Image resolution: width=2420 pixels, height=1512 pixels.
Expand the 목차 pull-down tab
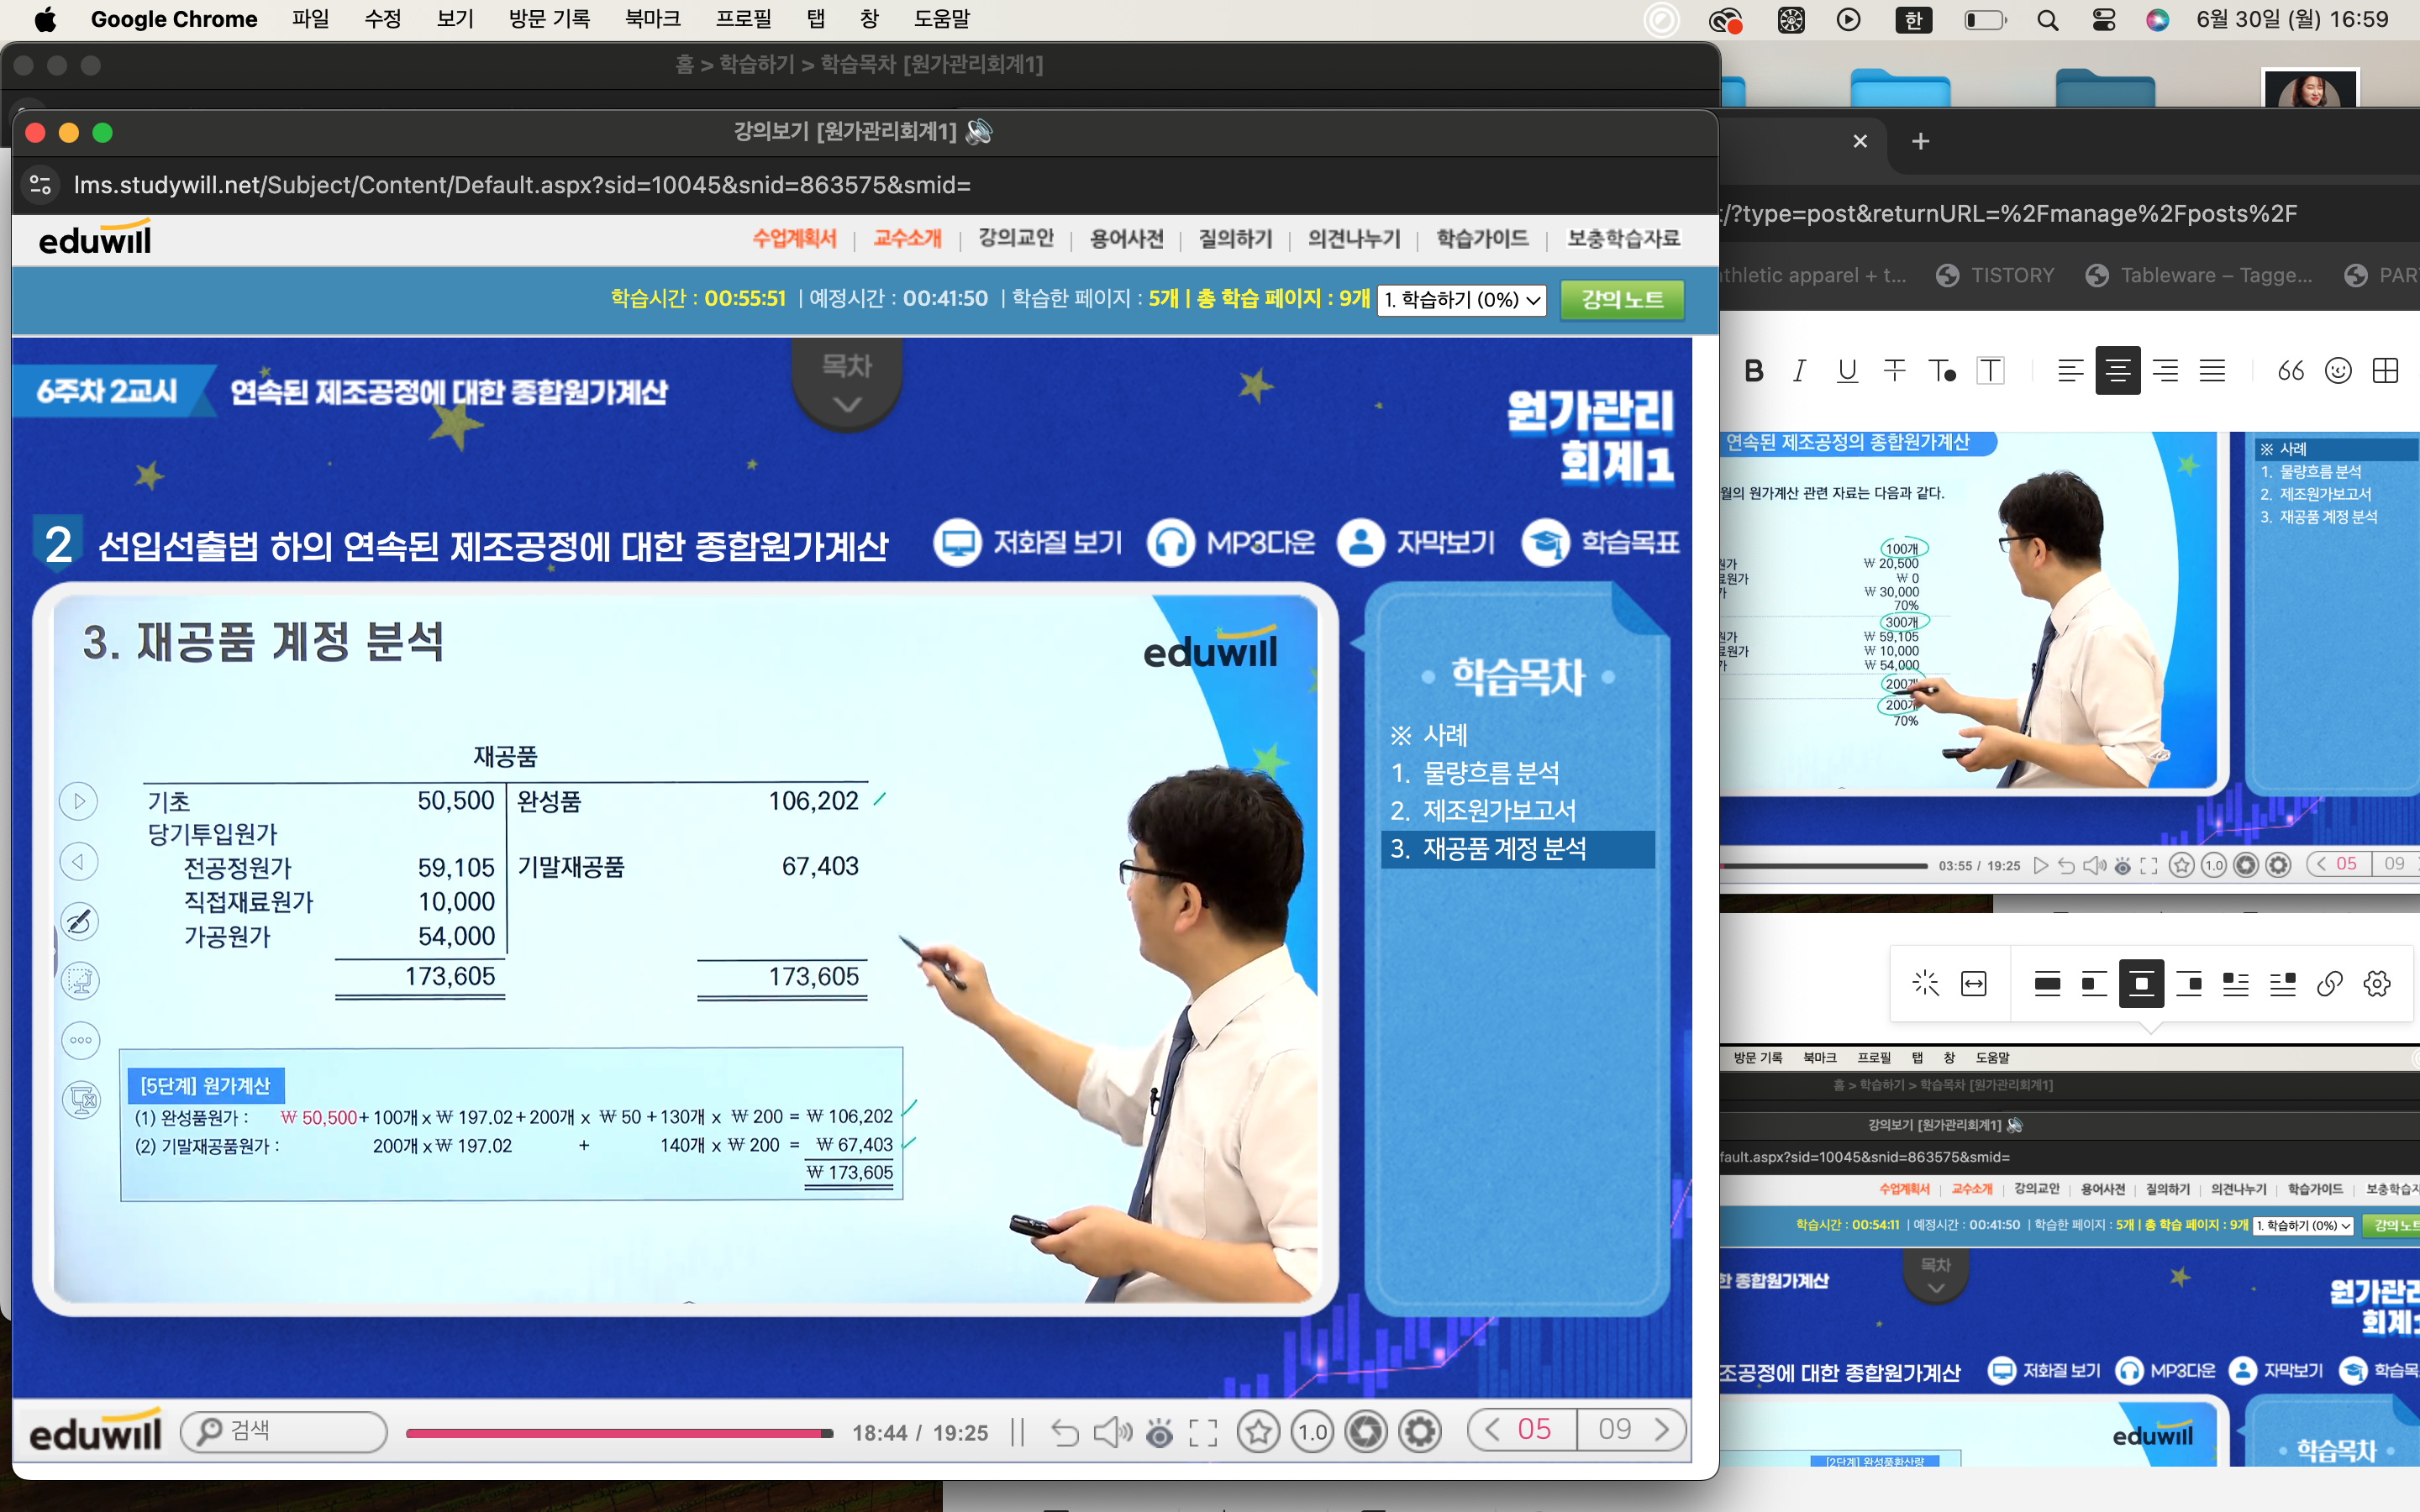[847, 385]
